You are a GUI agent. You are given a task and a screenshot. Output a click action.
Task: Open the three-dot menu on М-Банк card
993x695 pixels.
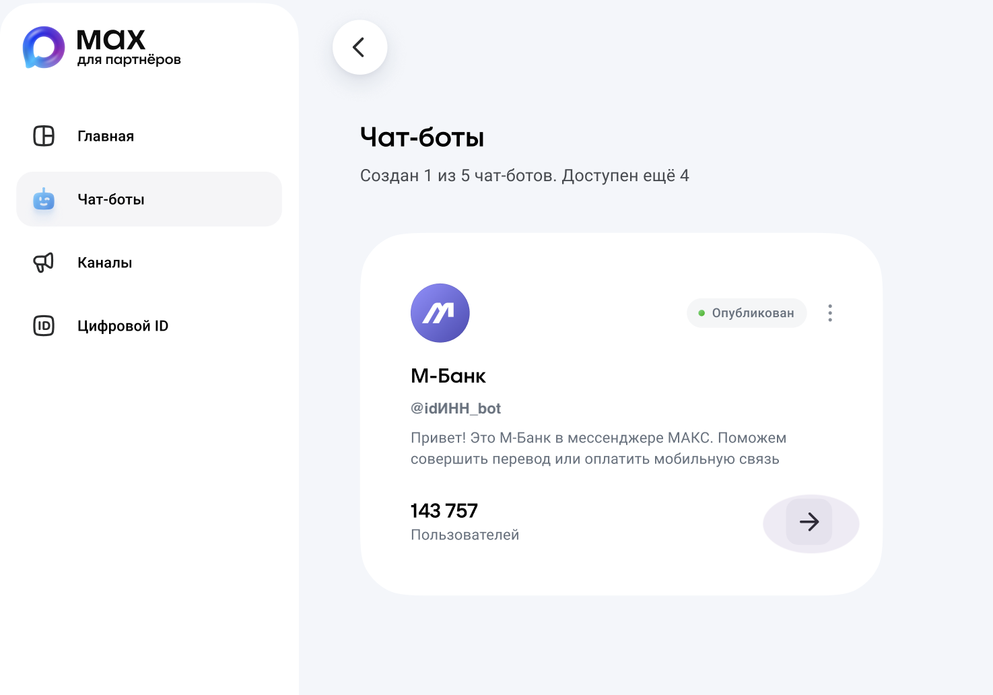(830, 313)
